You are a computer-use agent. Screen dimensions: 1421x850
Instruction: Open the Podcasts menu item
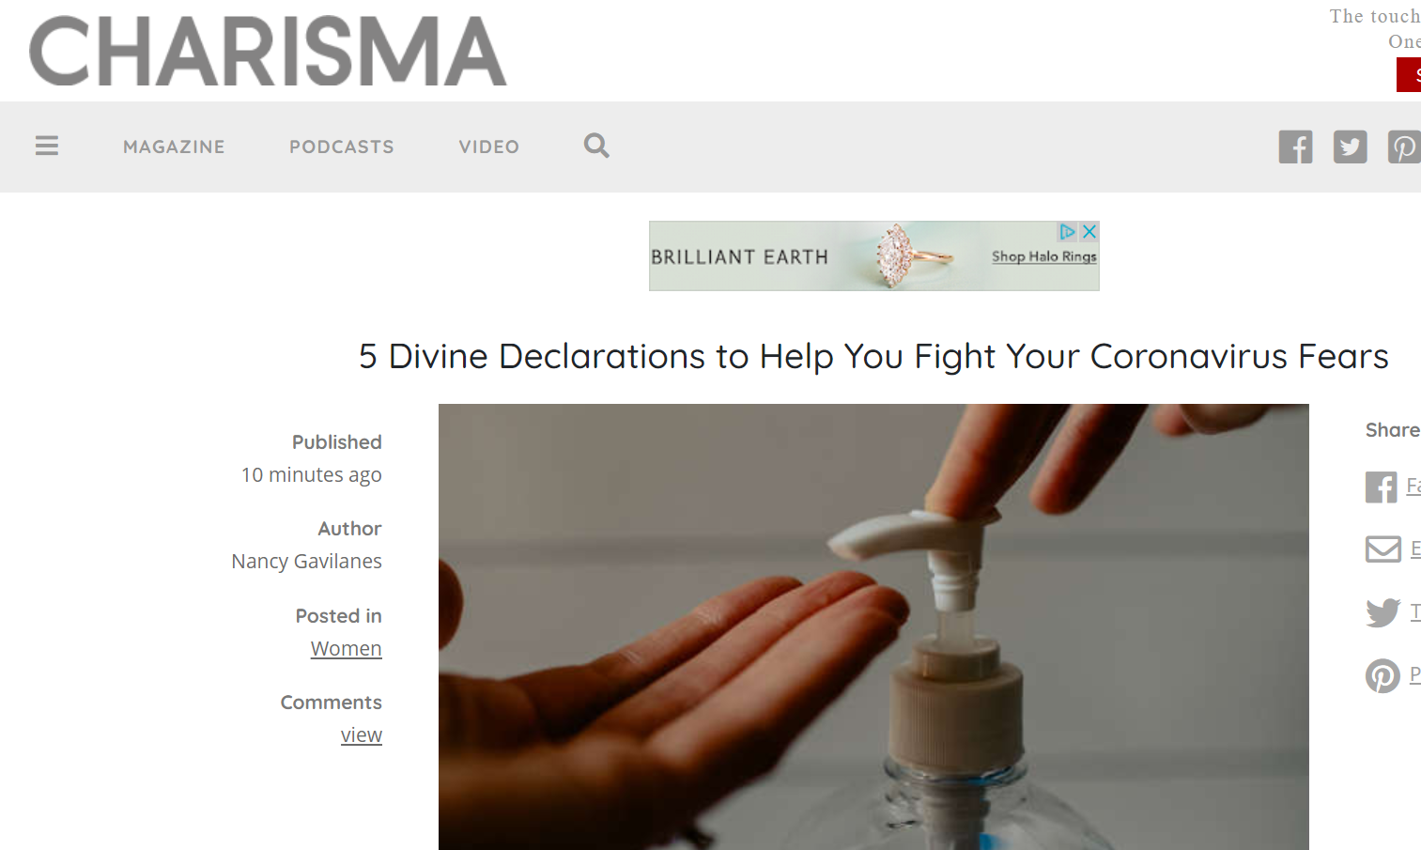[x=342, y=147]
